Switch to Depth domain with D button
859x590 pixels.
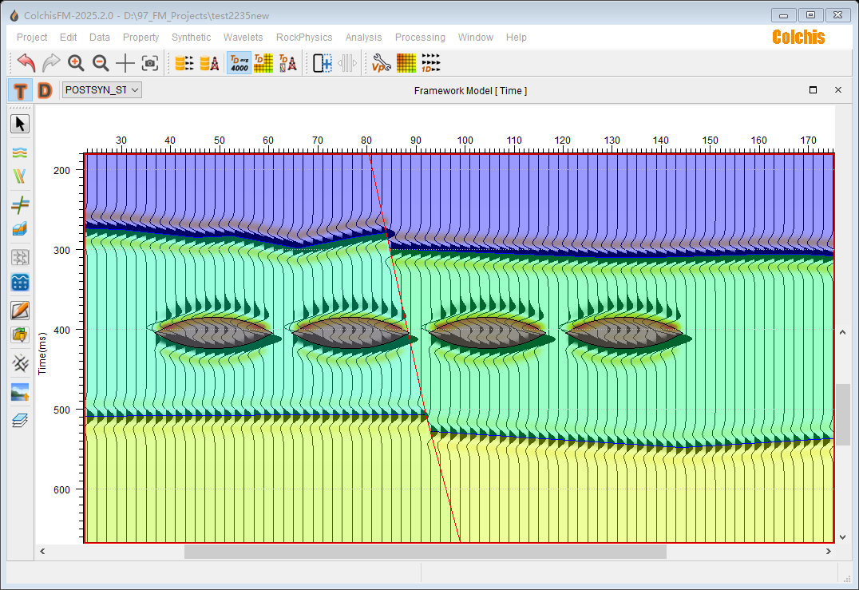coord(45,90)
